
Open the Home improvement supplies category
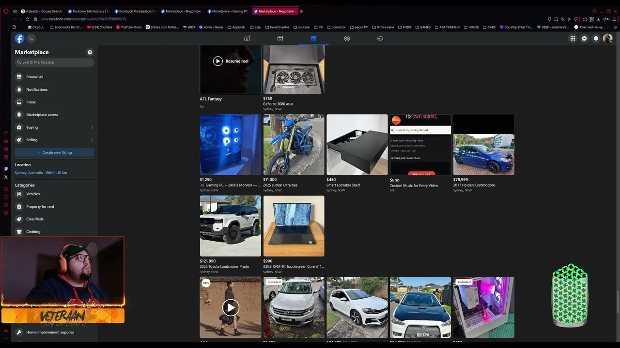54,332
